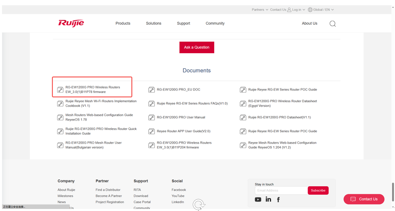Open the Solutions menu
This screenshot has height=211, width=395.
point(154,24)
